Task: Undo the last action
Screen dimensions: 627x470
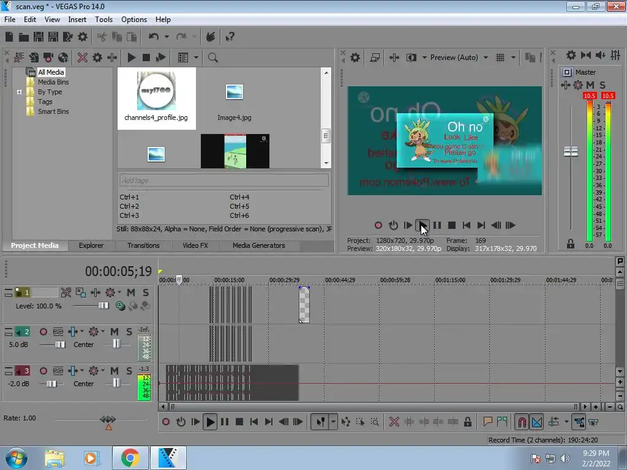Action: [x=153, y=37]
